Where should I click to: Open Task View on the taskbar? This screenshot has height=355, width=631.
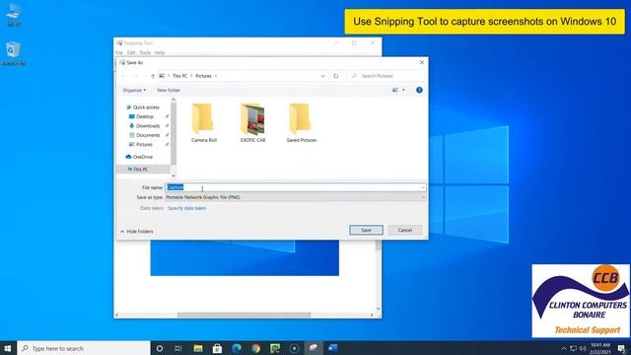point(177,348)
